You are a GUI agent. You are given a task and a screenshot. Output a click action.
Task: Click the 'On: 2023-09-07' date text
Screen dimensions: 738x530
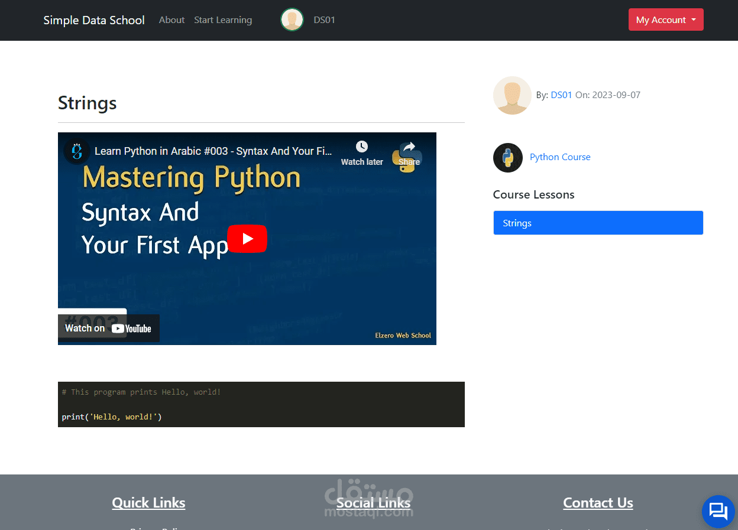607,95
